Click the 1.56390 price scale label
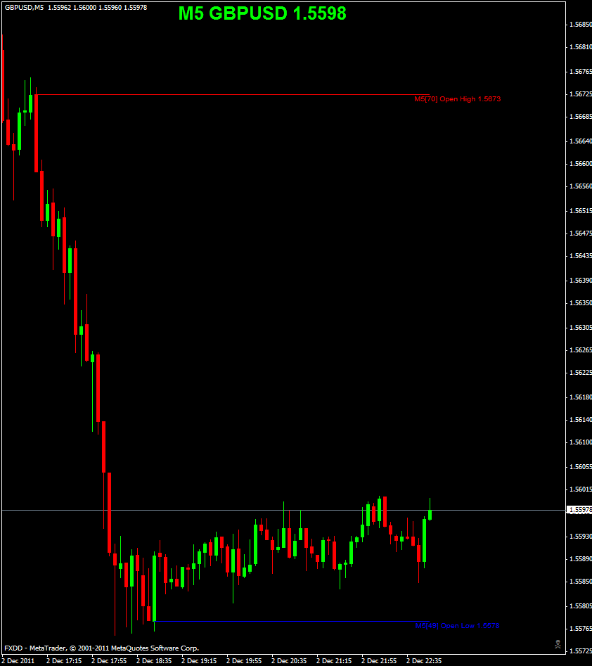Image resolution: width=592 pixels, height=666 pixels. point(581,281)
